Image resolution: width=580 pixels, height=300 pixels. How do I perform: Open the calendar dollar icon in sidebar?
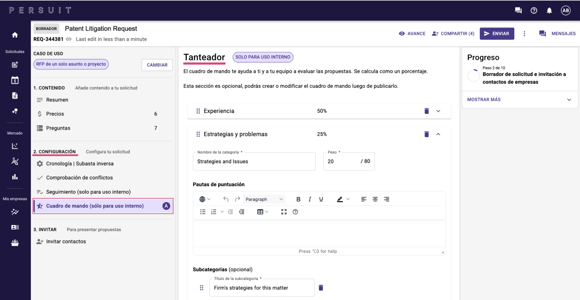point(15,80)
